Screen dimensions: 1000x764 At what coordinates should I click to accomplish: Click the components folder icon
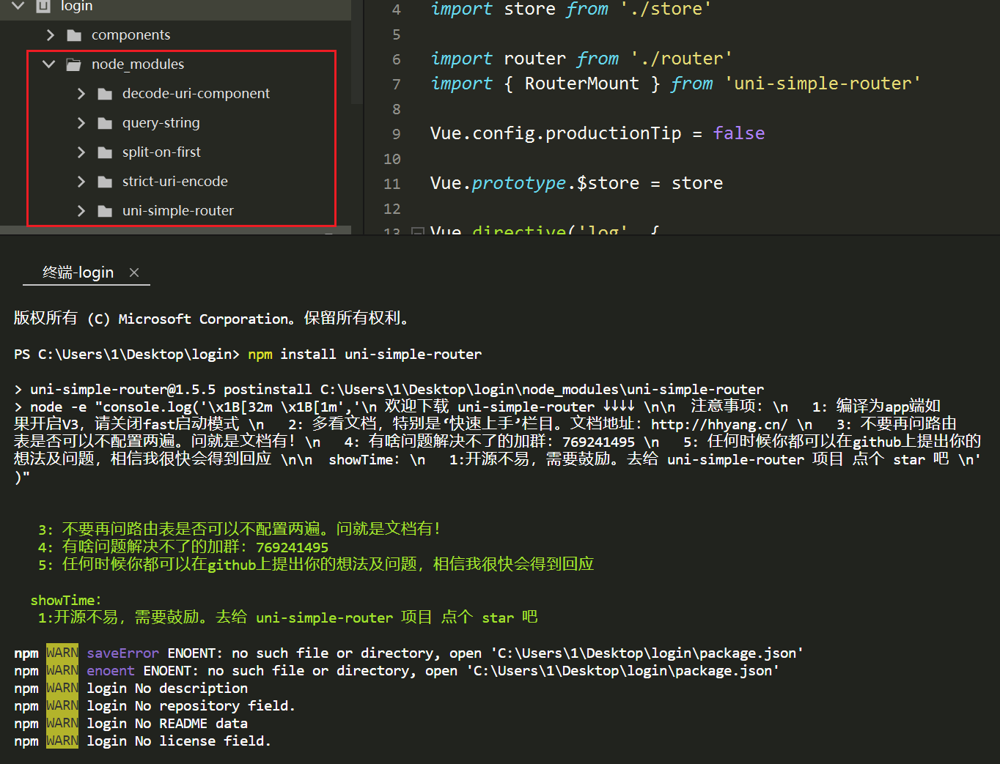pyautogui.click(x=73, y=34)
